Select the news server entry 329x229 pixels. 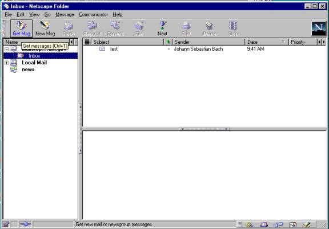tap(28, 69)
